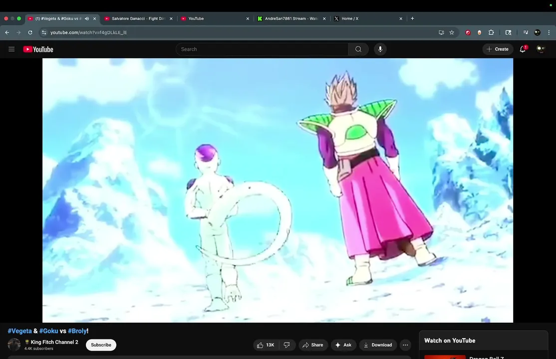Mute the #Vegeta & #Goku tab audio
Viewport: 556px width, 359px height.
point(87,18)
